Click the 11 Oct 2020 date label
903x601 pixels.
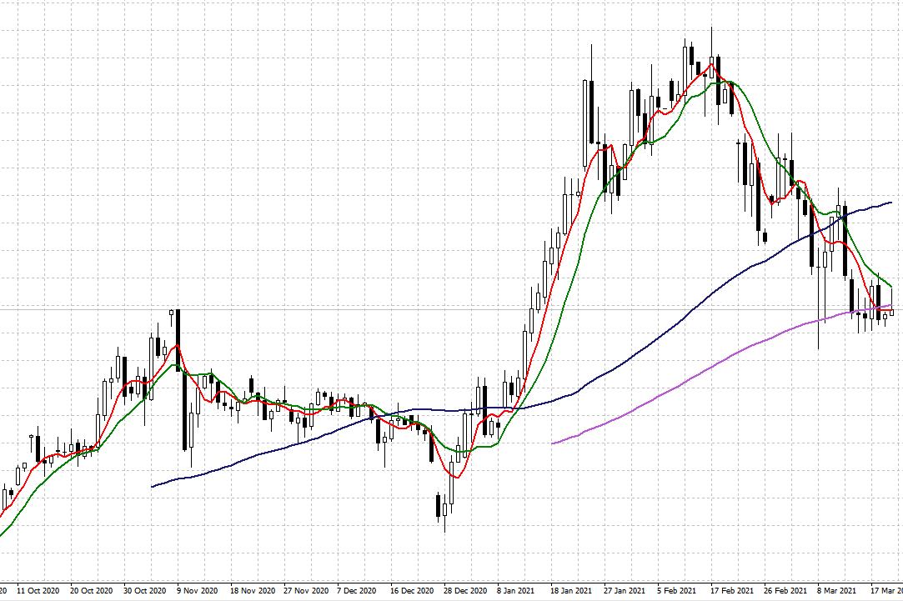38,590
